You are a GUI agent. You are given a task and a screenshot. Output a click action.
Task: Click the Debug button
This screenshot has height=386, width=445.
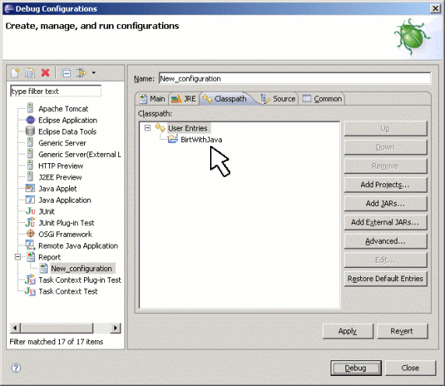(356, 368)
